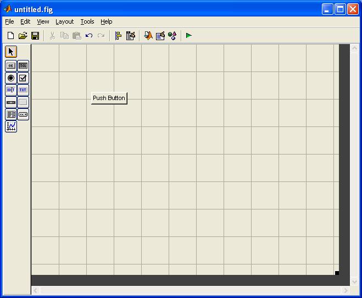Open the Tools menu

coord(87,21)
